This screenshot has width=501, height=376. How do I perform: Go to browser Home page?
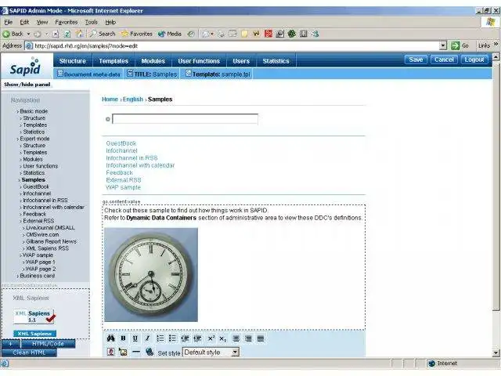(80, 34)
